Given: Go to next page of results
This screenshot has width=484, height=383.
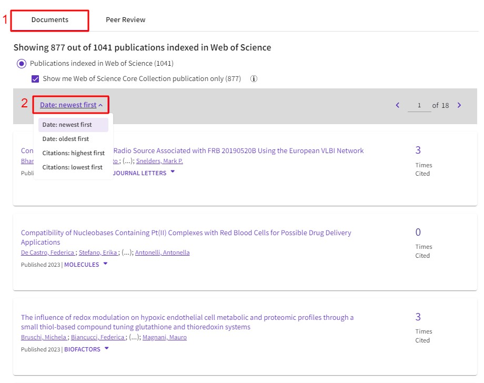Looking at the screenshot, I should (x=459, y=105).
